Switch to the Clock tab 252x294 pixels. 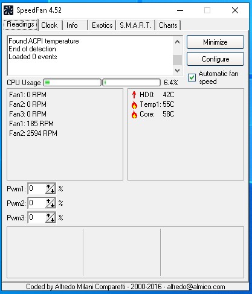(50, 25)
